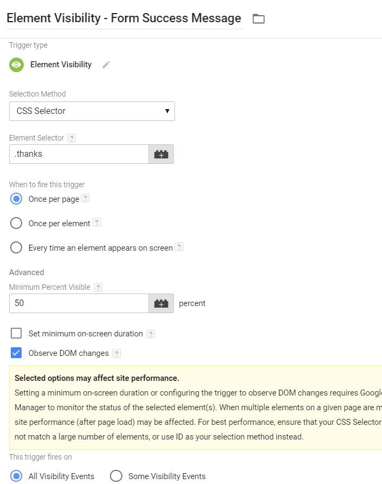The width and height of the screenshot is (382, 484).
Task: Show help for Once per page option
Action: pos(85,199)
